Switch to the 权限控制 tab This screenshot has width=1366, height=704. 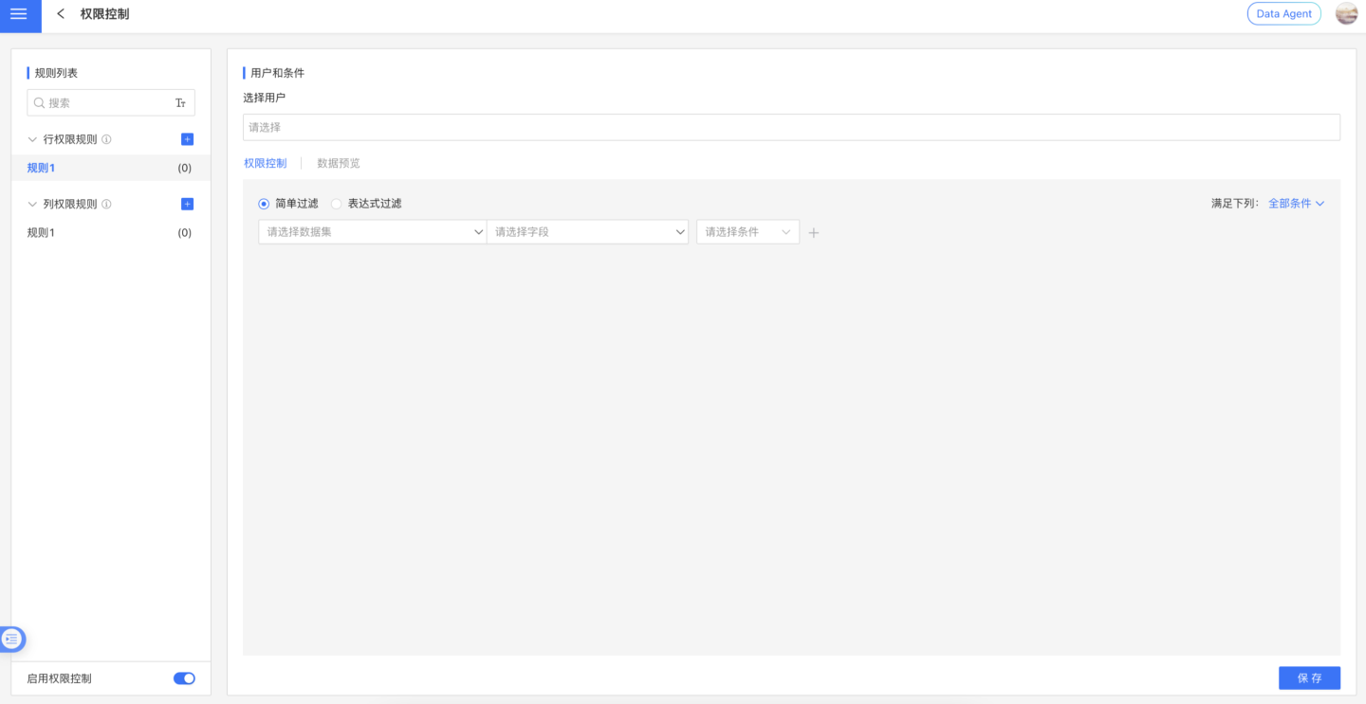point(265,163)
